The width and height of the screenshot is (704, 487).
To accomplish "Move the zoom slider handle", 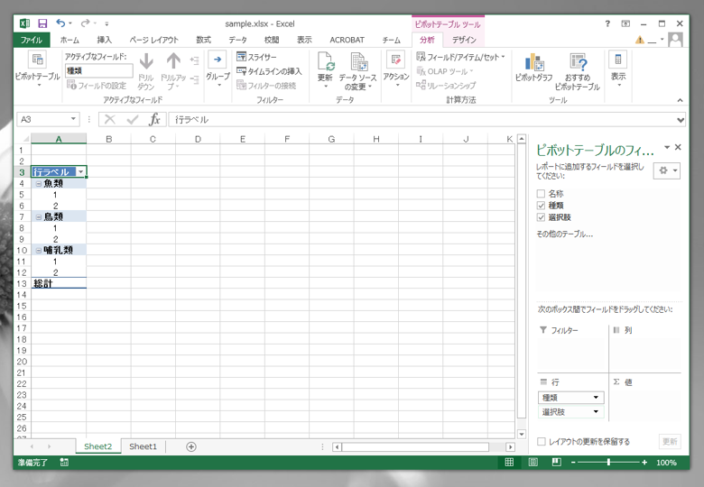I will pos(608,463).
